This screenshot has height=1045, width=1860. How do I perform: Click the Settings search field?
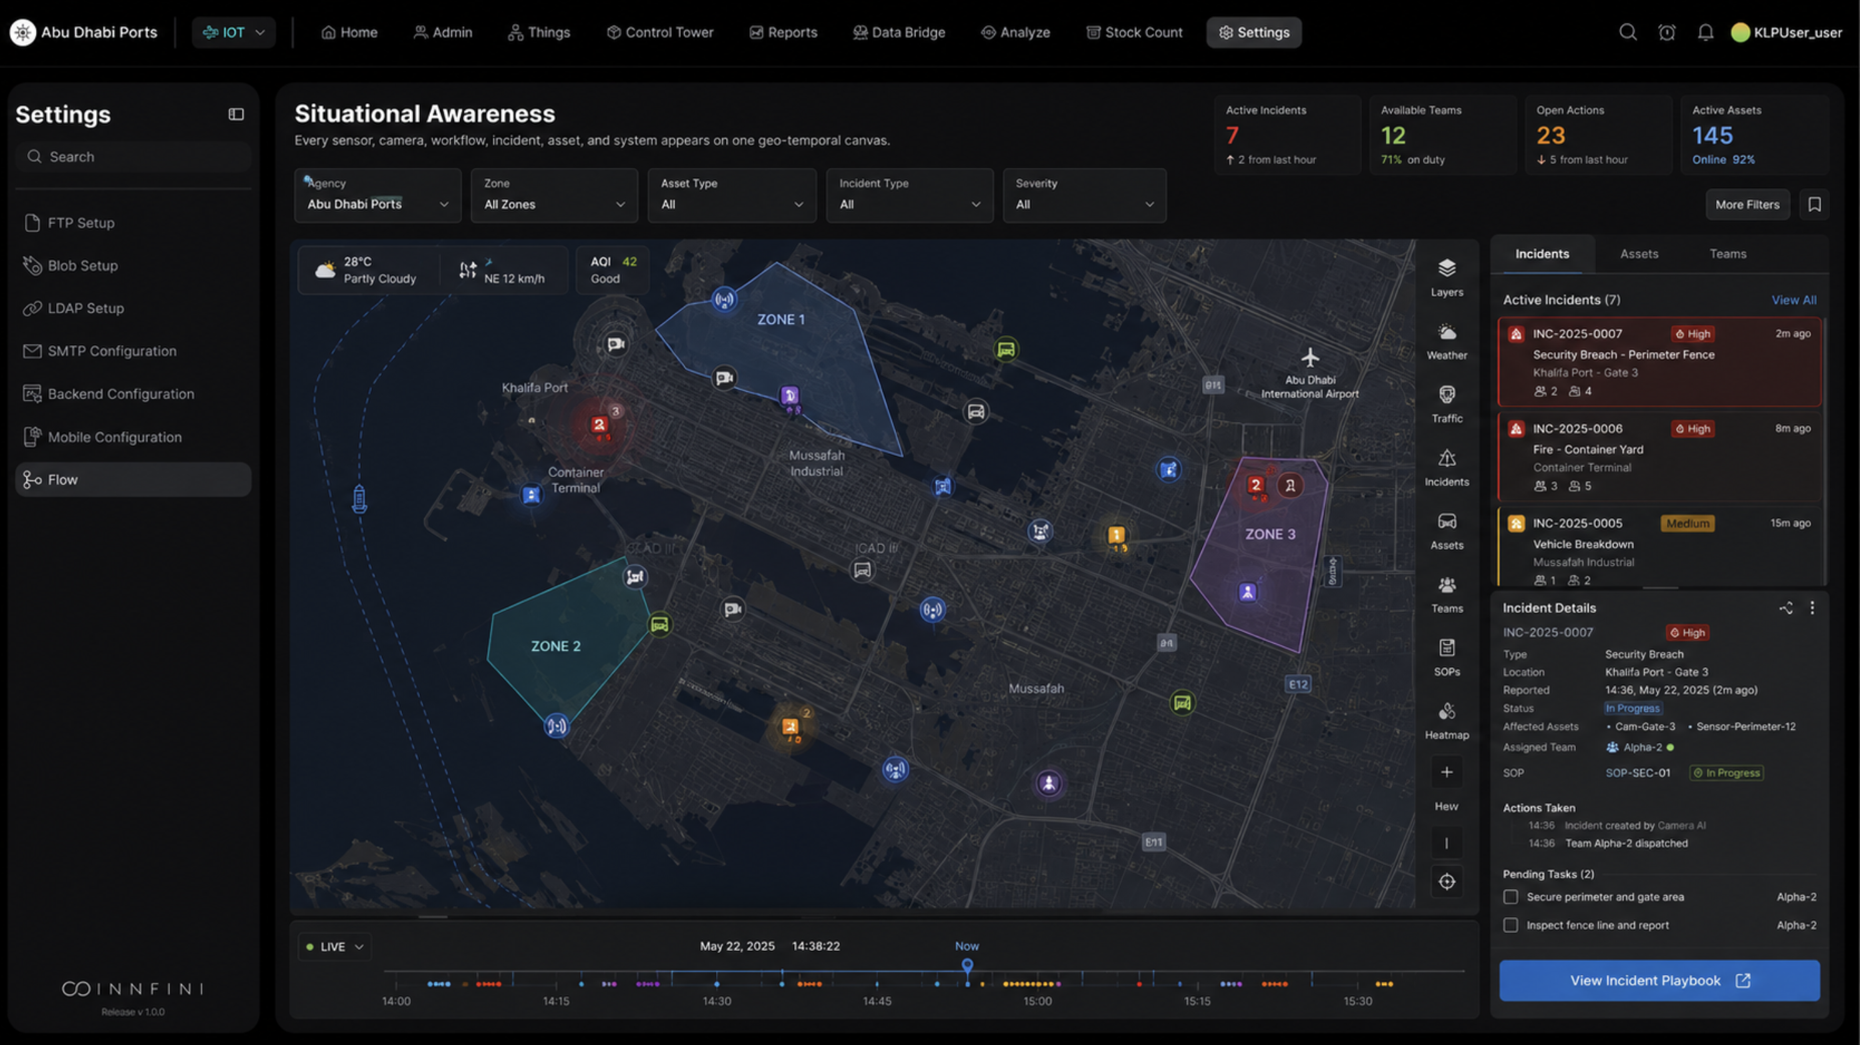point(133,157)
